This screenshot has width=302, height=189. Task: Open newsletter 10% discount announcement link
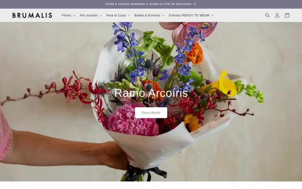[x=151, y=4]
